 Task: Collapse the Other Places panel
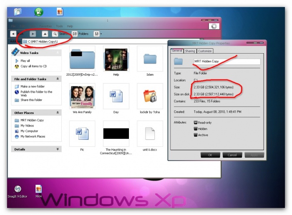pyautogui.click(x=58, y=113)
